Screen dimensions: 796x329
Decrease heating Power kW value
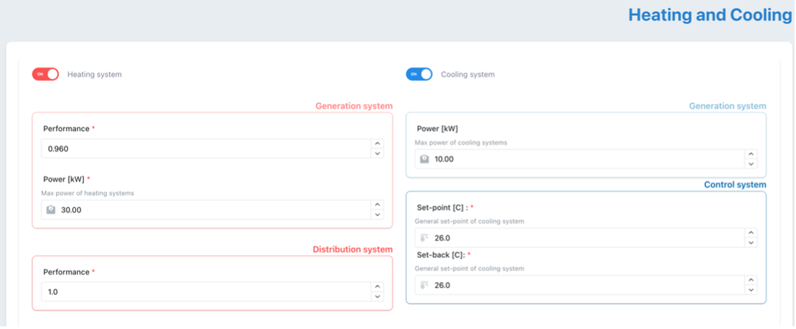click(x=377, y=215)
